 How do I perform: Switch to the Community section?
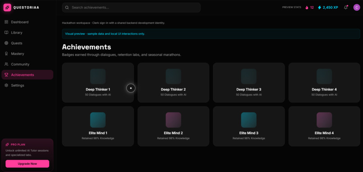click(x=27, y=64)
